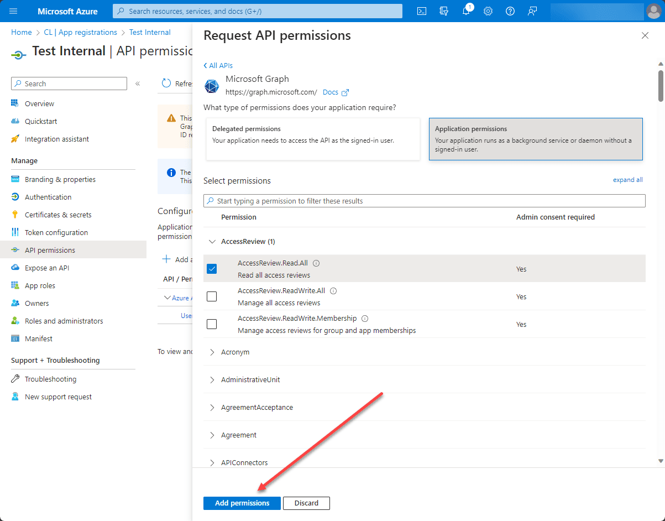The height and width of the screenshot is (521, 665).
Task: Click the Admin consent required column header
Action: point(556,217)
